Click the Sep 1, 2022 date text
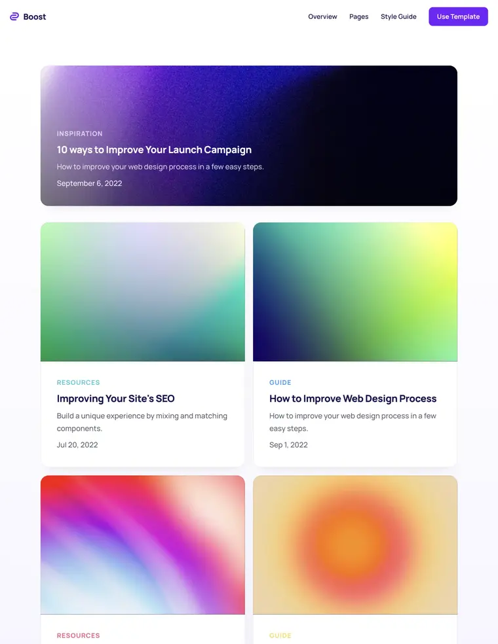The width and height of the screenshot is (498, 644). tap(288, 445)
